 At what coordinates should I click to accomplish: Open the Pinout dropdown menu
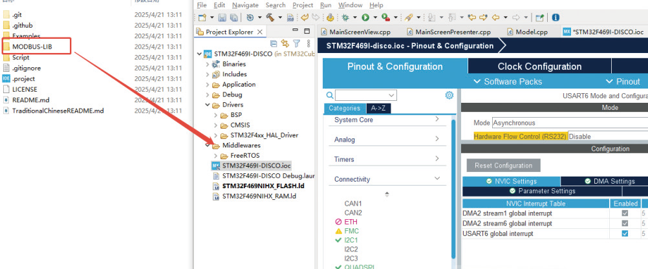pos(623,81)
